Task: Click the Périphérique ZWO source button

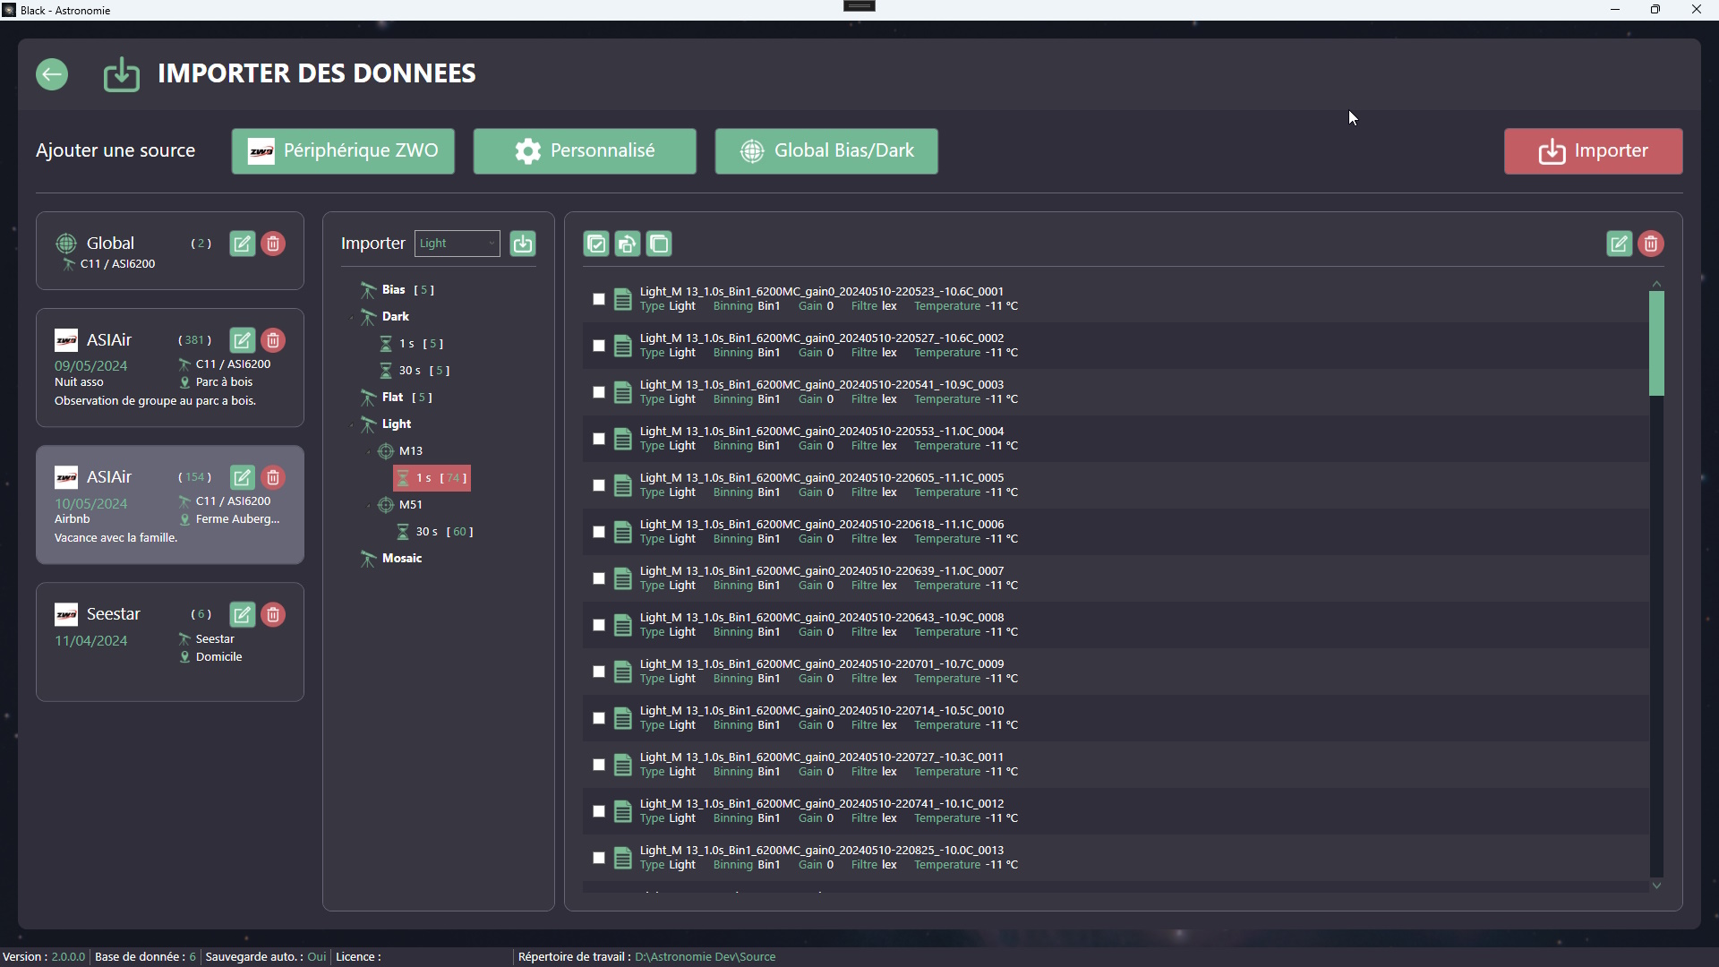Action: [343, 151]
